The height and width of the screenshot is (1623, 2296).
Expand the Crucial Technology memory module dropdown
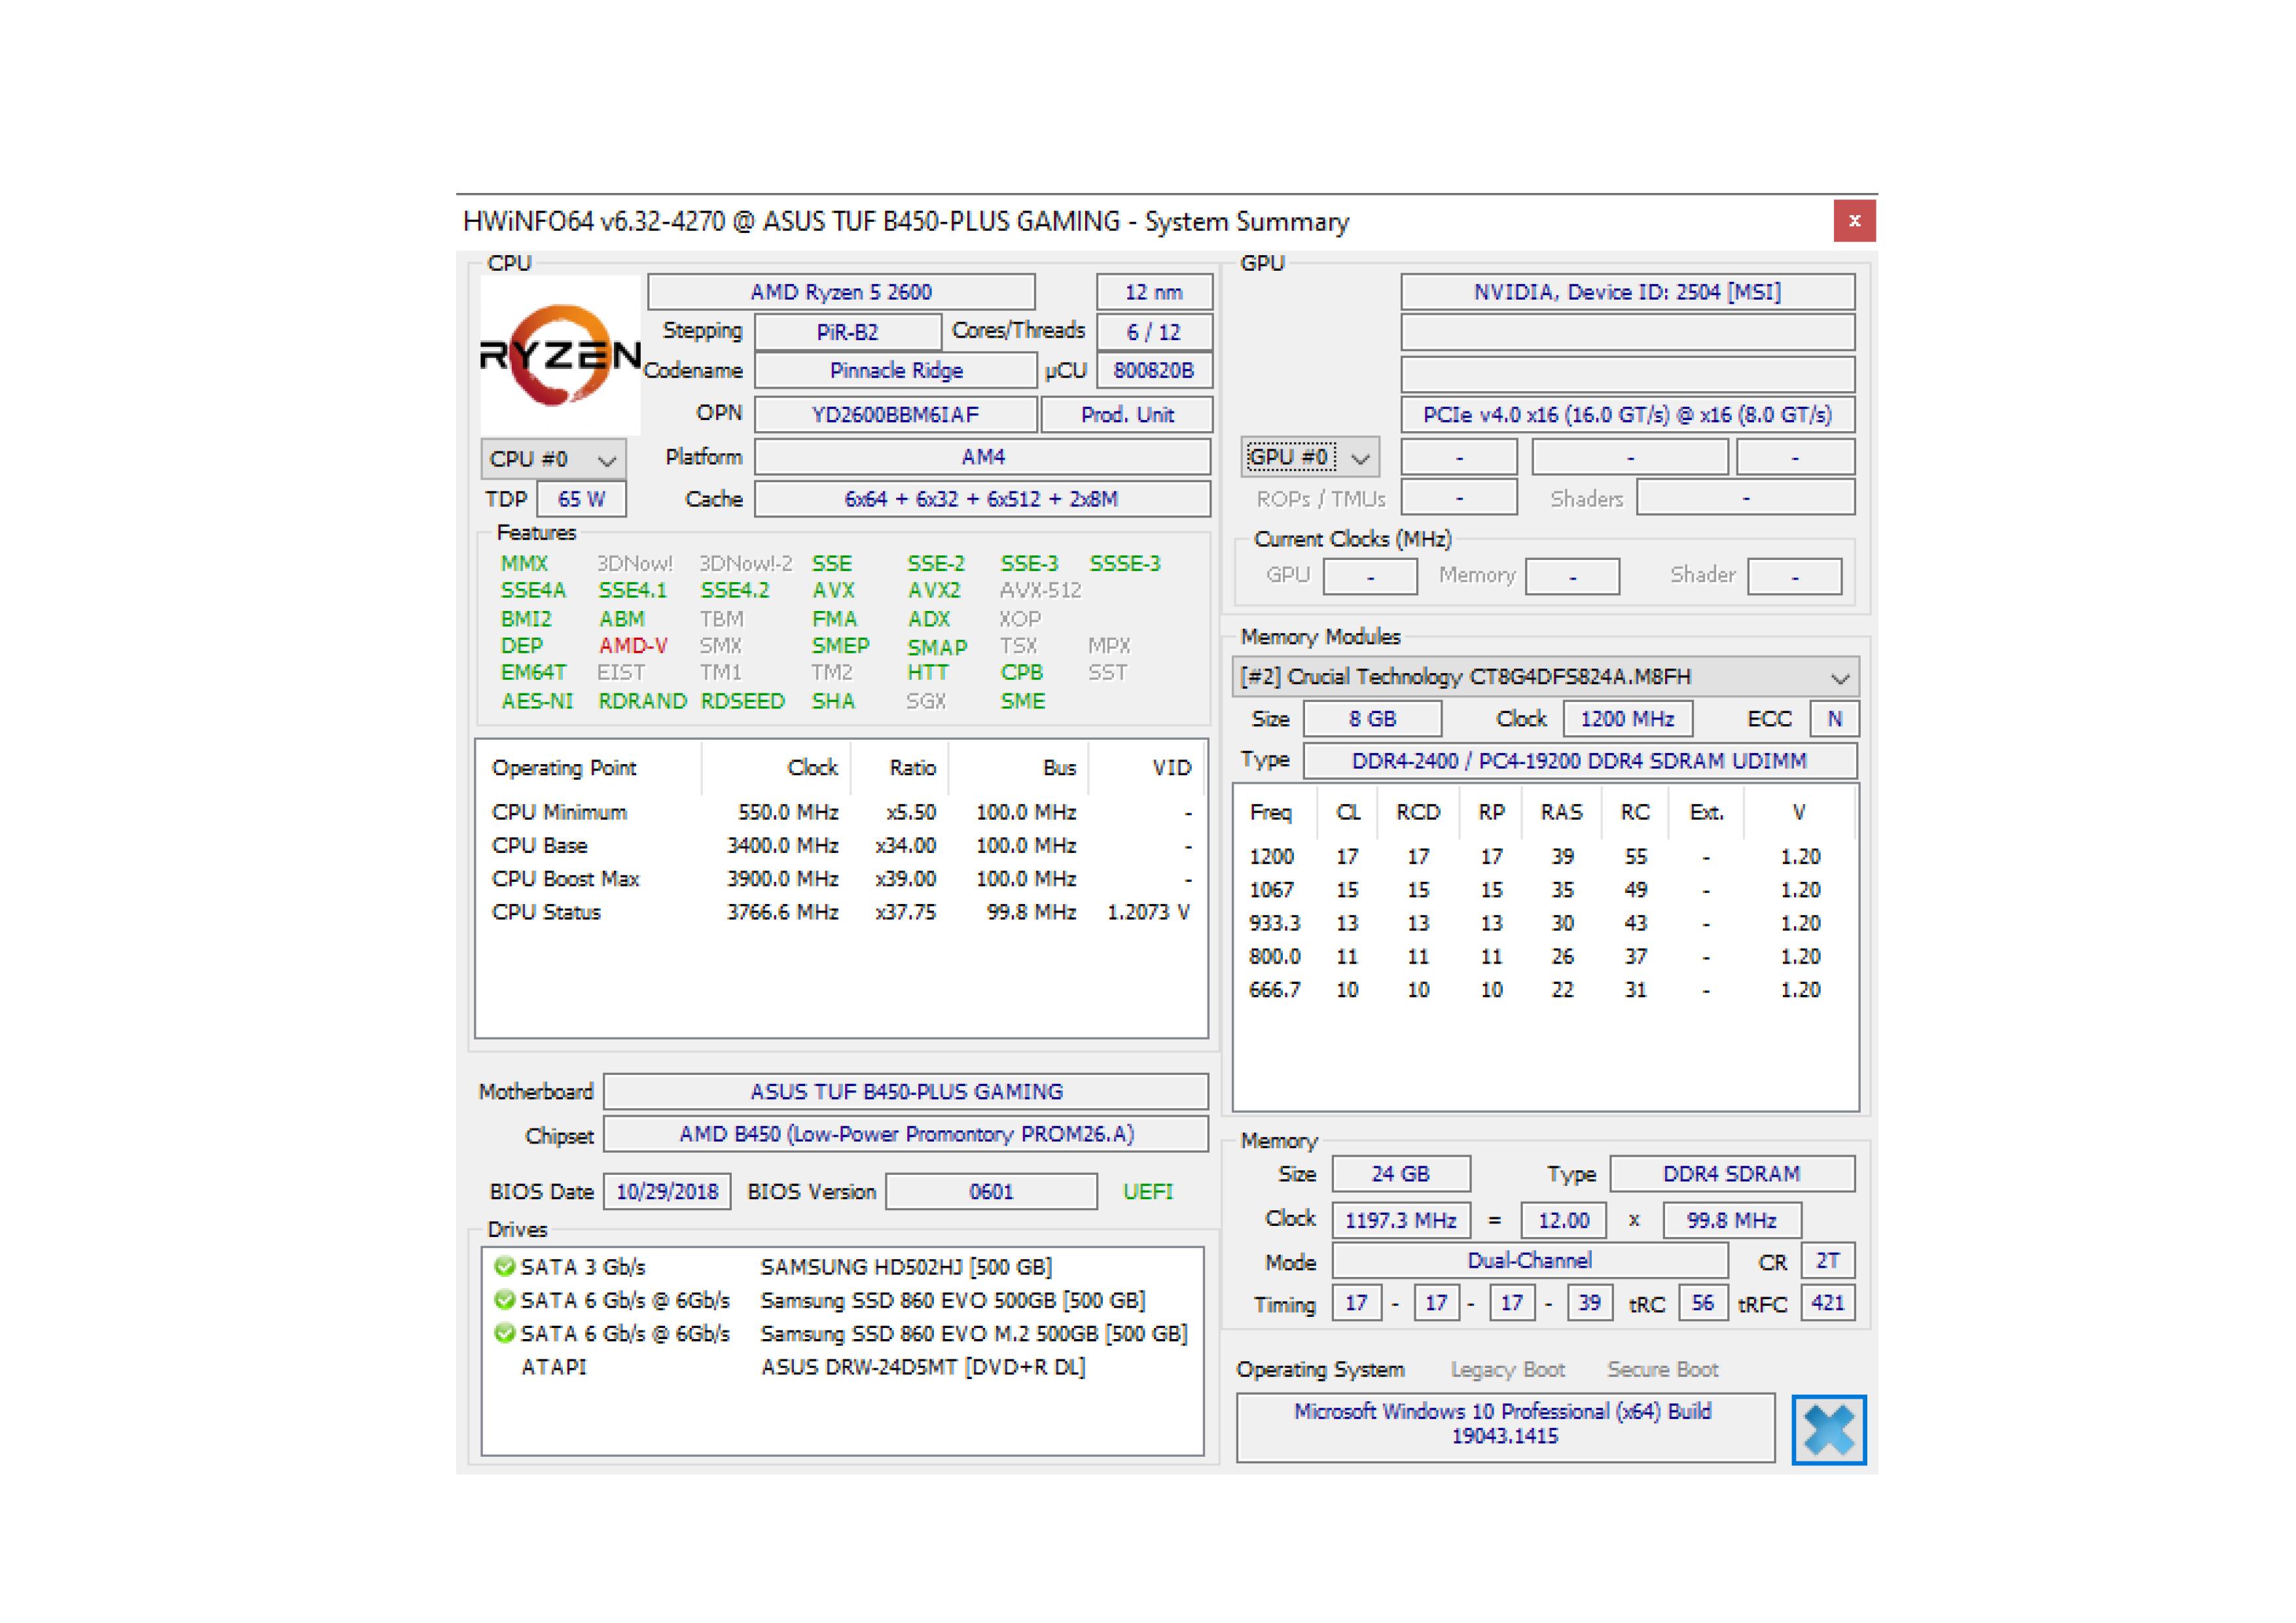click(1544, 676)
